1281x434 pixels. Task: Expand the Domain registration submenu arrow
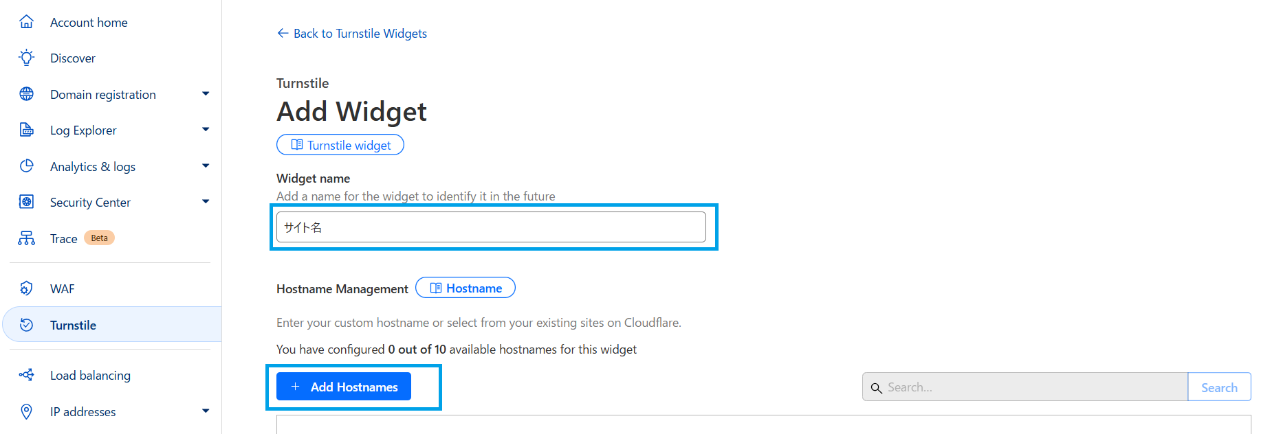click(x=206, y=94)
